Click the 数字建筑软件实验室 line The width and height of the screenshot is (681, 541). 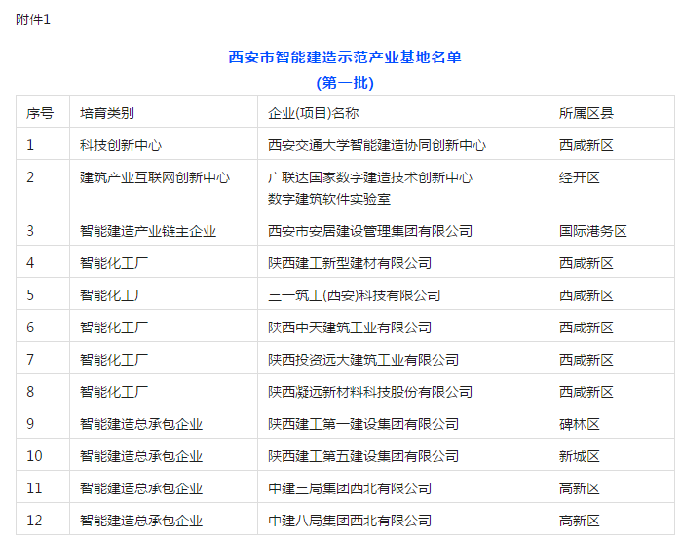point(329,198)
